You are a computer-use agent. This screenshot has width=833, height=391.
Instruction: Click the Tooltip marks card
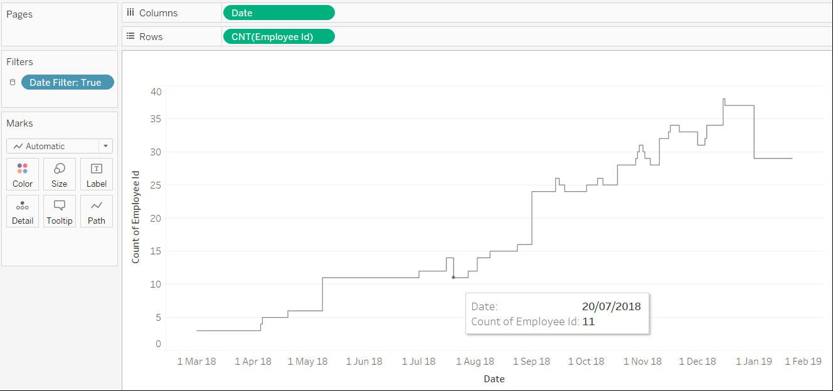coord(60,211)
